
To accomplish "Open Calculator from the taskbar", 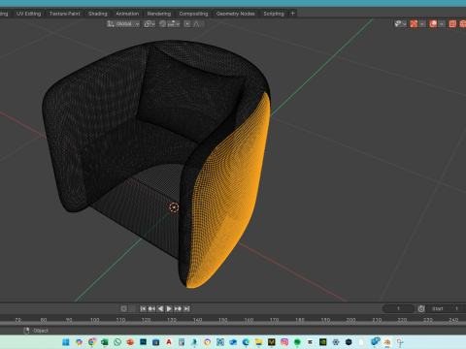I will click(x=182, y=342).
